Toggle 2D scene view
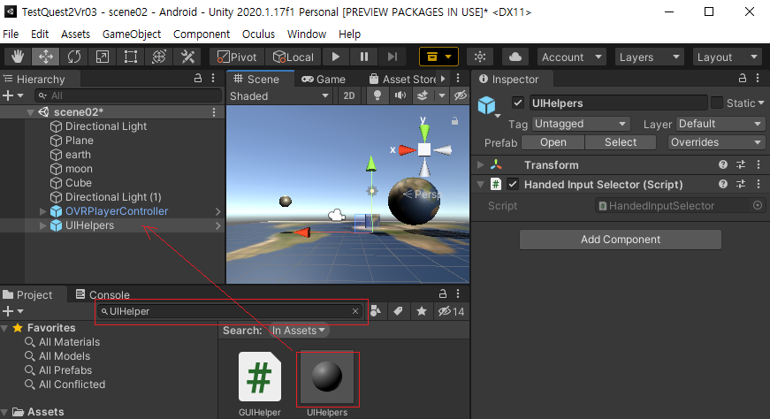Image resolution: width=770 pixels, height=419 pixels. point(349,95)
